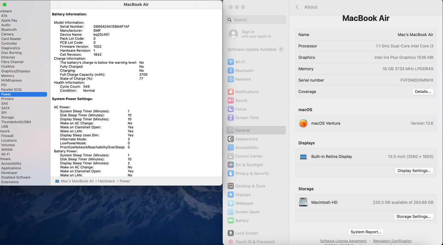
Task: Open Network globe icon in sidebar
Action: [x=231, y=79]
